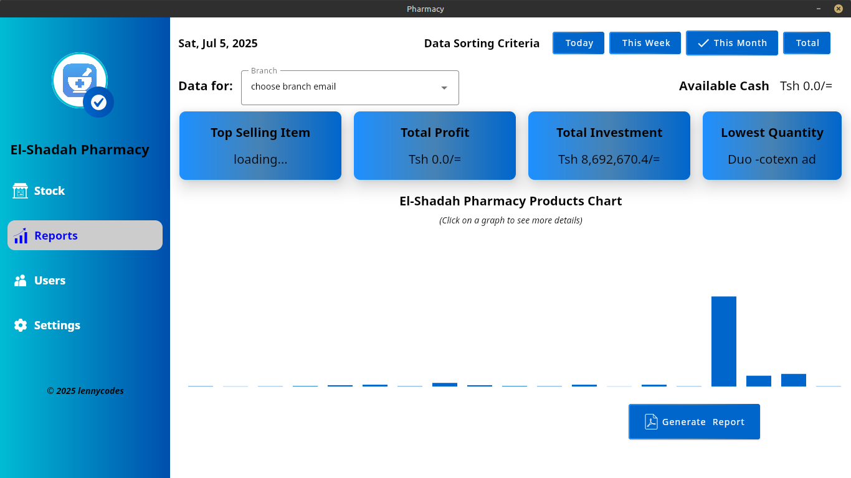
Task: Click the Generate Report button
Action: coord(694,422)
